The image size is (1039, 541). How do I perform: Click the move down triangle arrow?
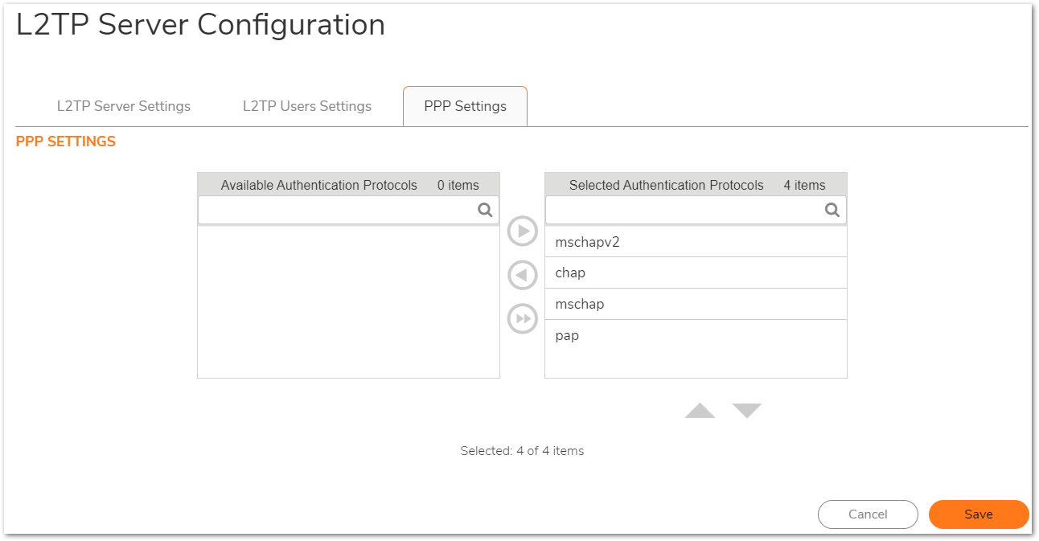tap(746, 411)
